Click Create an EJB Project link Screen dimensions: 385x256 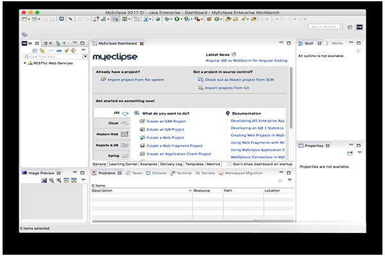pos(166,129)
